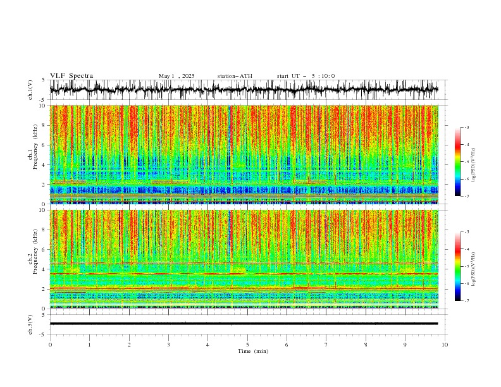Click time axis tick label '2'
The width and height of the screenshot is (501, 387).
(129, 345)
